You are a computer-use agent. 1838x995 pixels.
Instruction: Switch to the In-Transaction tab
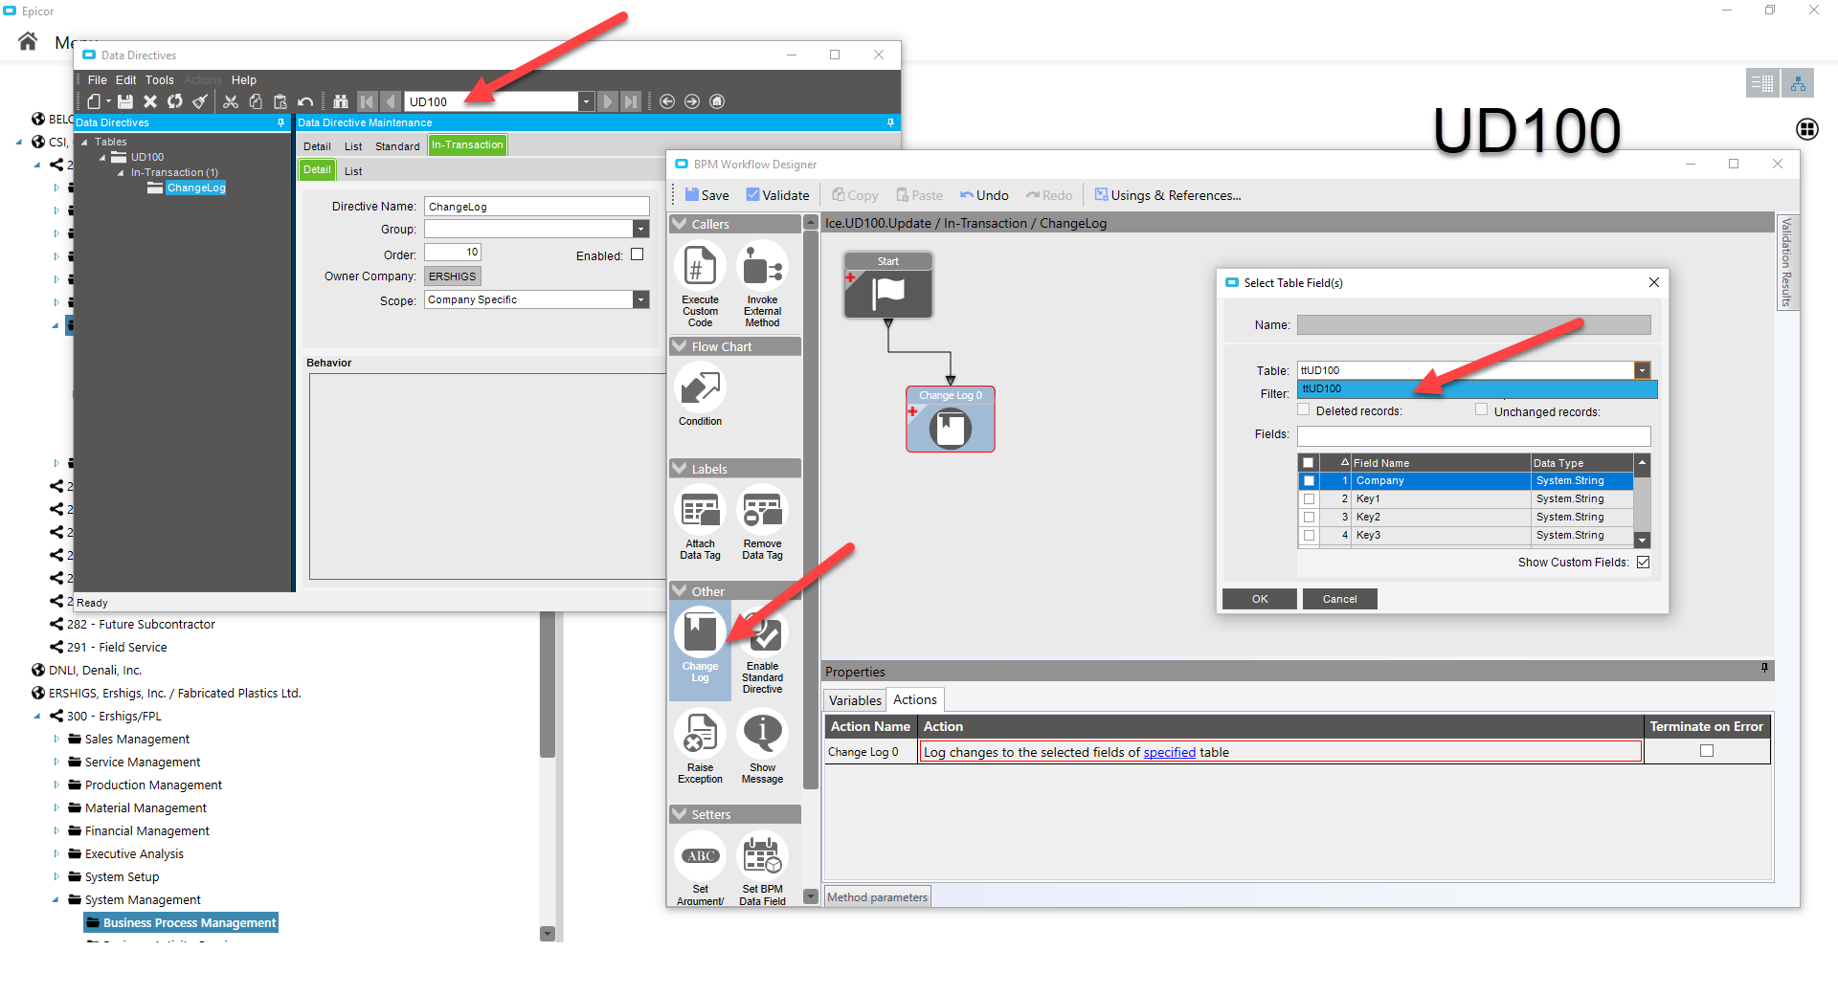467,145
